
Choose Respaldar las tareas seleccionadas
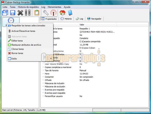(x=30, y=25)
